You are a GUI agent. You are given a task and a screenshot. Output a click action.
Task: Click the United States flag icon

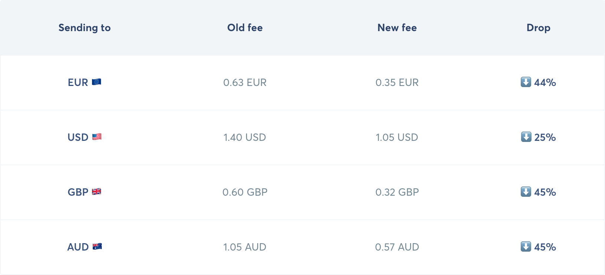[97, 137]
